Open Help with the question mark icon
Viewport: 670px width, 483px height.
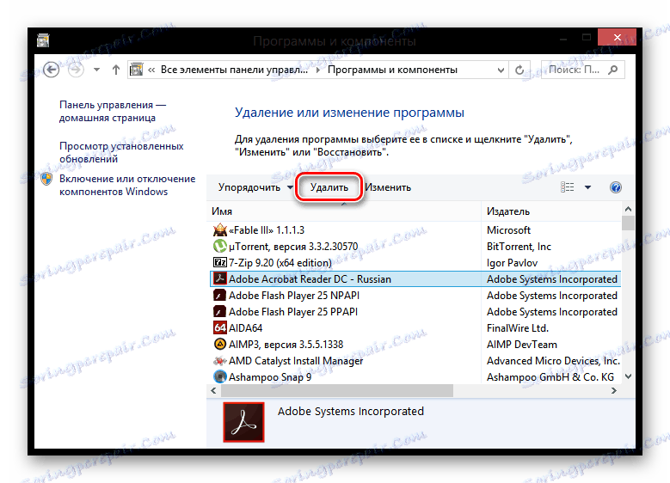pos(615,187)
